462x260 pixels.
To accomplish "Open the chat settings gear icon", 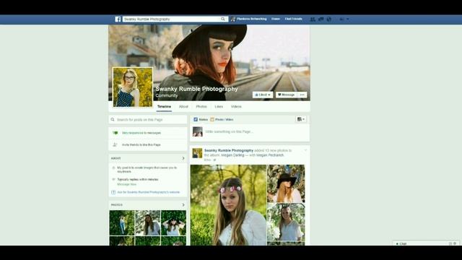I will click(455, 243).
